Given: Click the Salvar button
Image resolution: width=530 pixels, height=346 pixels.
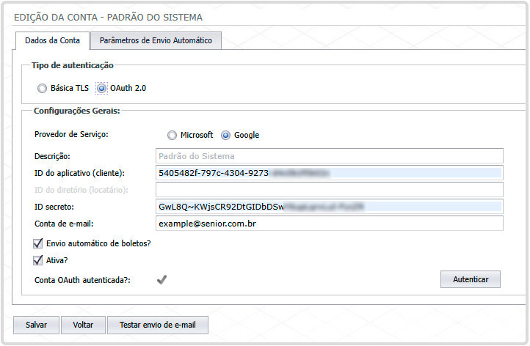Looking at the screenshot, I should (36, 324).
